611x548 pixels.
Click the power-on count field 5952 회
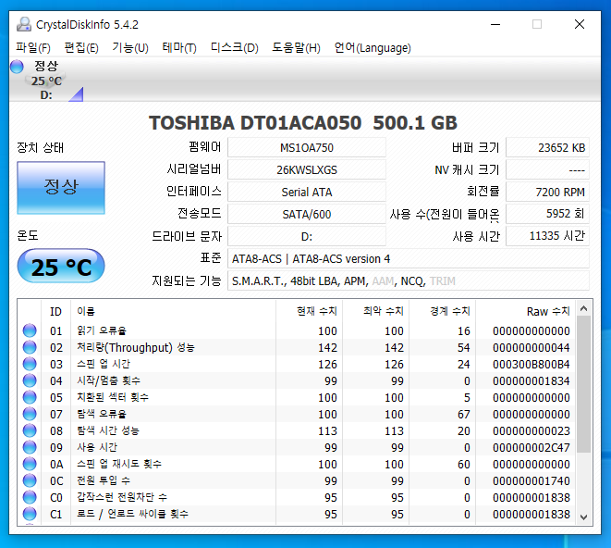pos(547,214)
